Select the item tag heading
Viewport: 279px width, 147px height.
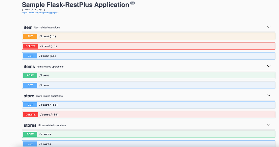(28, 27)
